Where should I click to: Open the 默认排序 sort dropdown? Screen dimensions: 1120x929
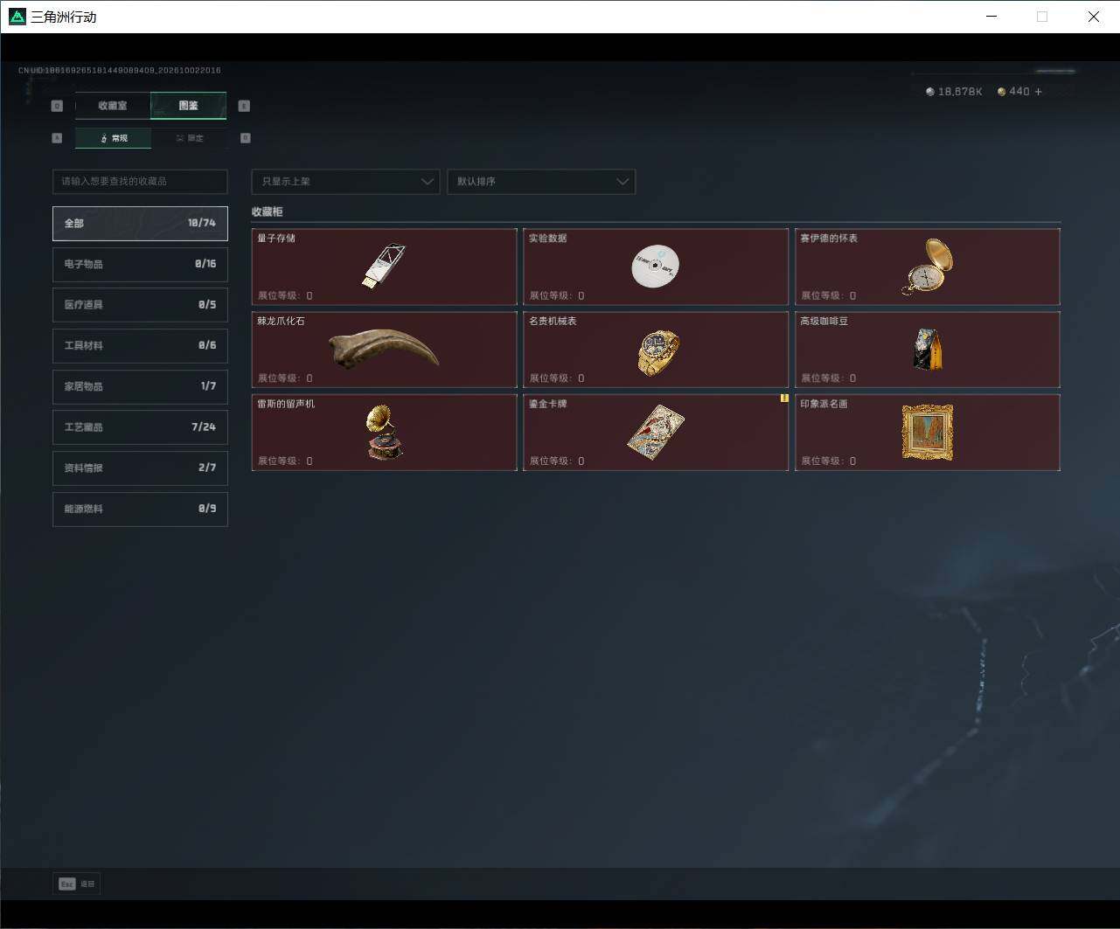click(x=541, y=181)
